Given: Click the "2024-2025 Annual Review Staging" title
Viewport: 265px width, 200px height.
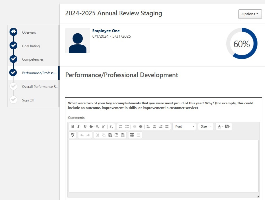Looking at the screenshot, I should pyautogui.click(x=114, y=13).
